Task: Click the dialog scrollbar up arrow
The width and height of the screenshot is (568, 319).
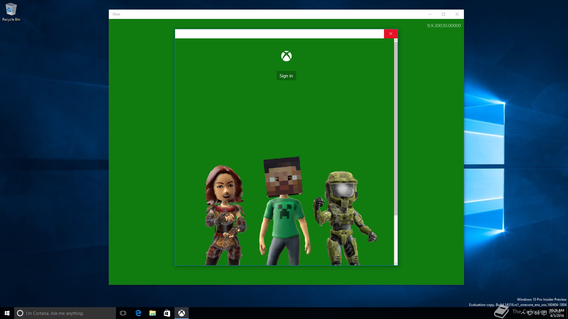Action: pyautogui.click(x=396, y=40)
